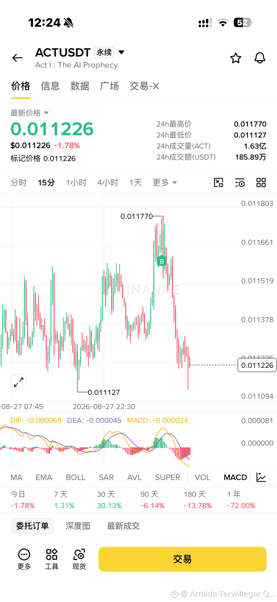Tap the 180 天 -13.78% performance cell

[198, 500]
